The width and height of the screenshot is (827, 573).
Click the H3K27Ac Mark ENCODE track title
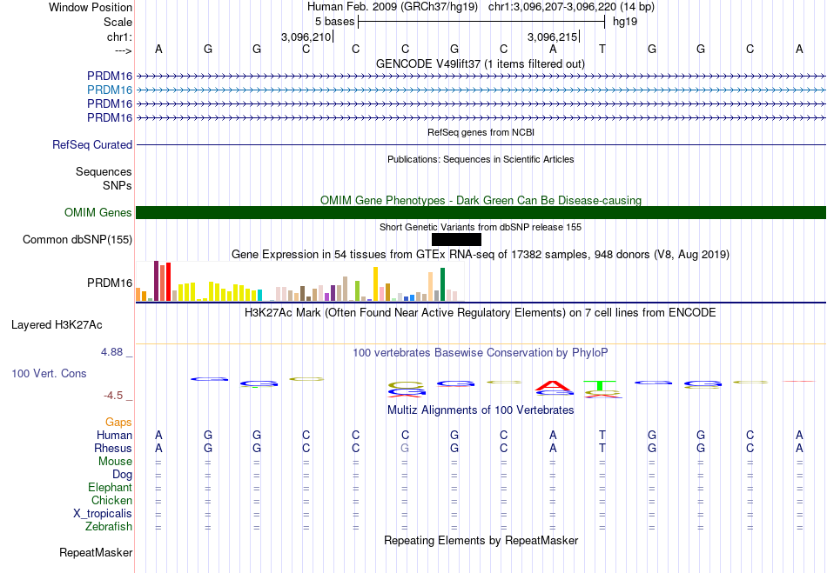(x=480, y=313)
